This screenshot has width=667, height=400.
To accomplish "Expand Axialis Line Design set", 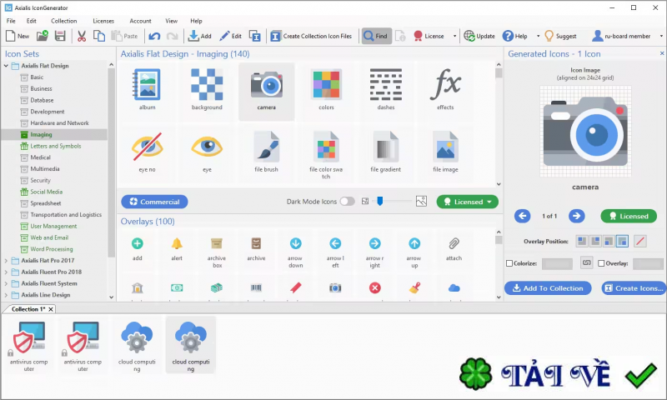I will point(6,295).
